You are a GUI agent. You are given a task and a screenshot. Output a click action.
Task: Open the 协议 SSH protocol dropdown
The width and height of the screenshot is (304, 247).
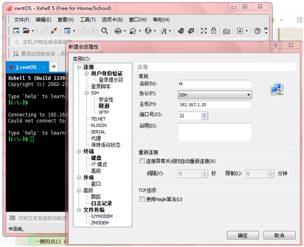click(214, 95)
